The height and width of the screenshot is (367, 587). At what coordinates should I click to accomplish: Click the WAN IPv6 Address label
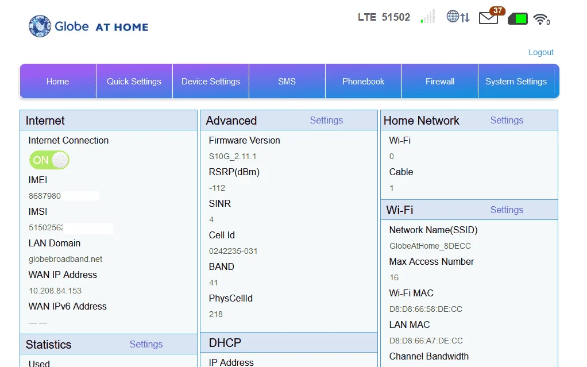[67, 306]
